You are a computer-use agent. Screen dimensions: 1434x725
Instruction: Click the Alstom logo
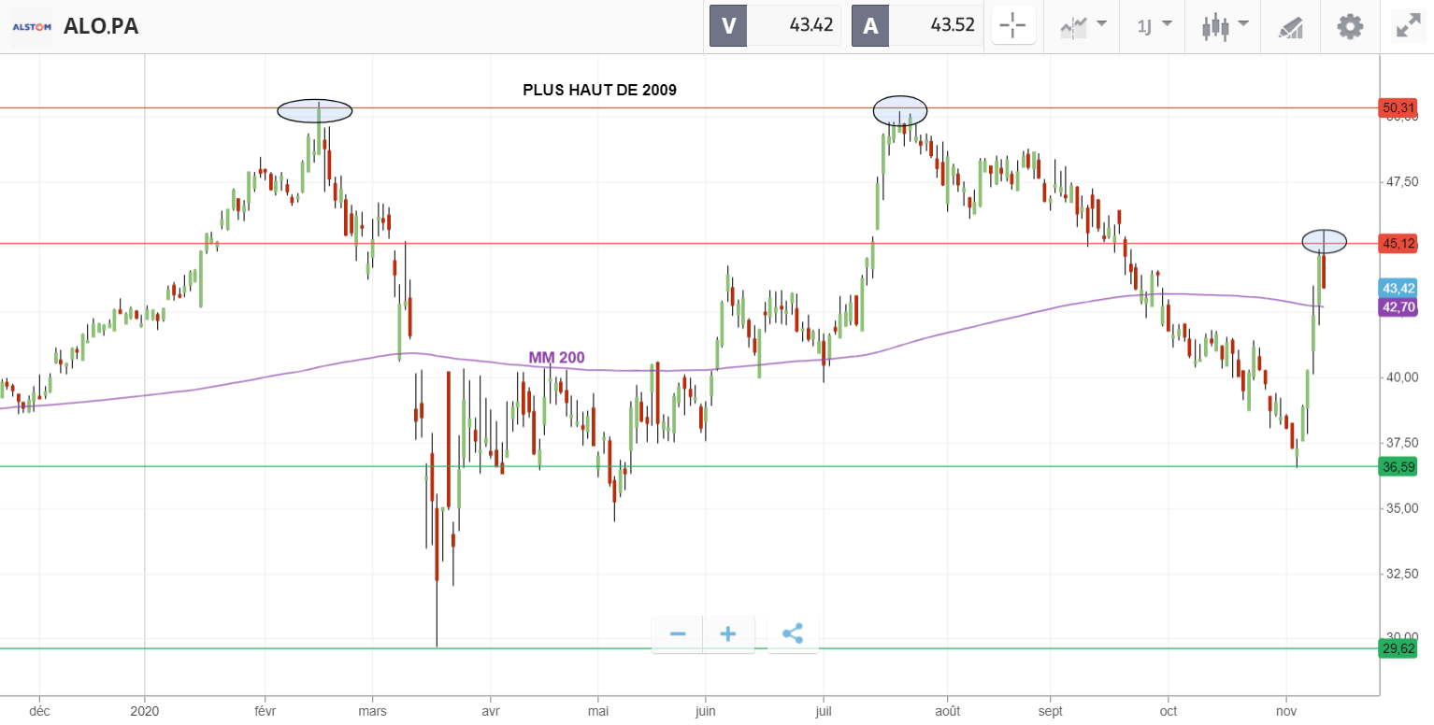click(31, 26)
